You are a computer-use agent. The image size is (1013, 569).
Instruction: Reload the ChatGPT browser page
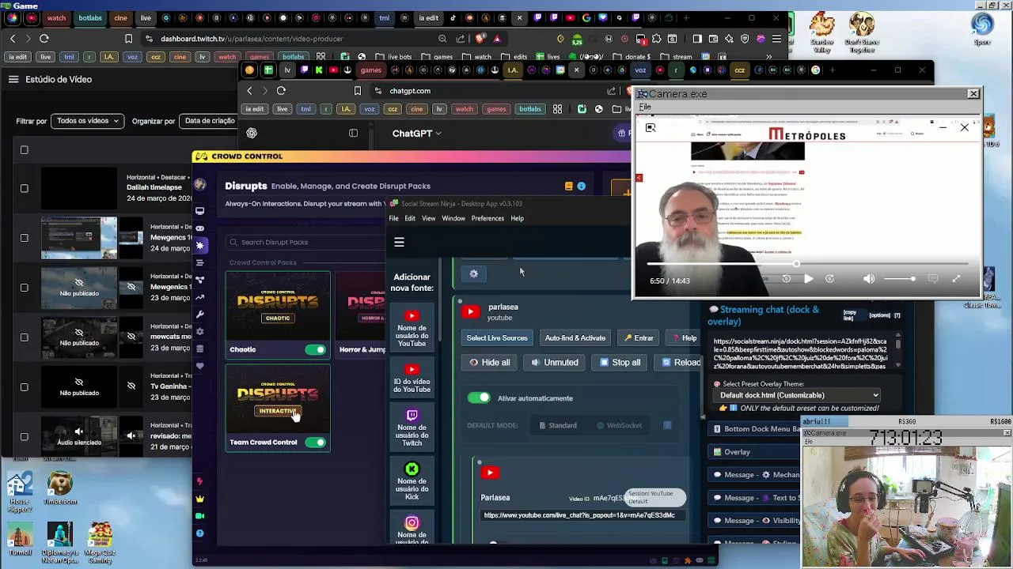(x=281, y=91)
